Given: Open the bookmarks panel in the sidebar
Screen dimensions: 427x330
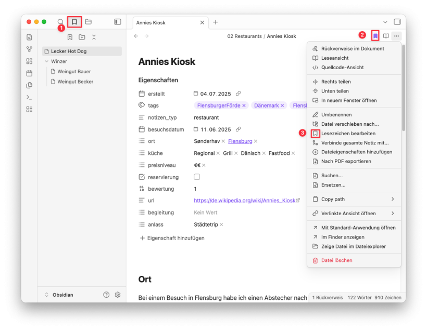Looking at the screenshot, I should pos(74,22).
